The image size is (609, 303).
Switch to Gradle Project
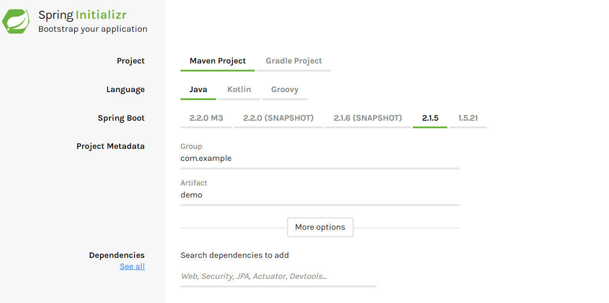294,61
